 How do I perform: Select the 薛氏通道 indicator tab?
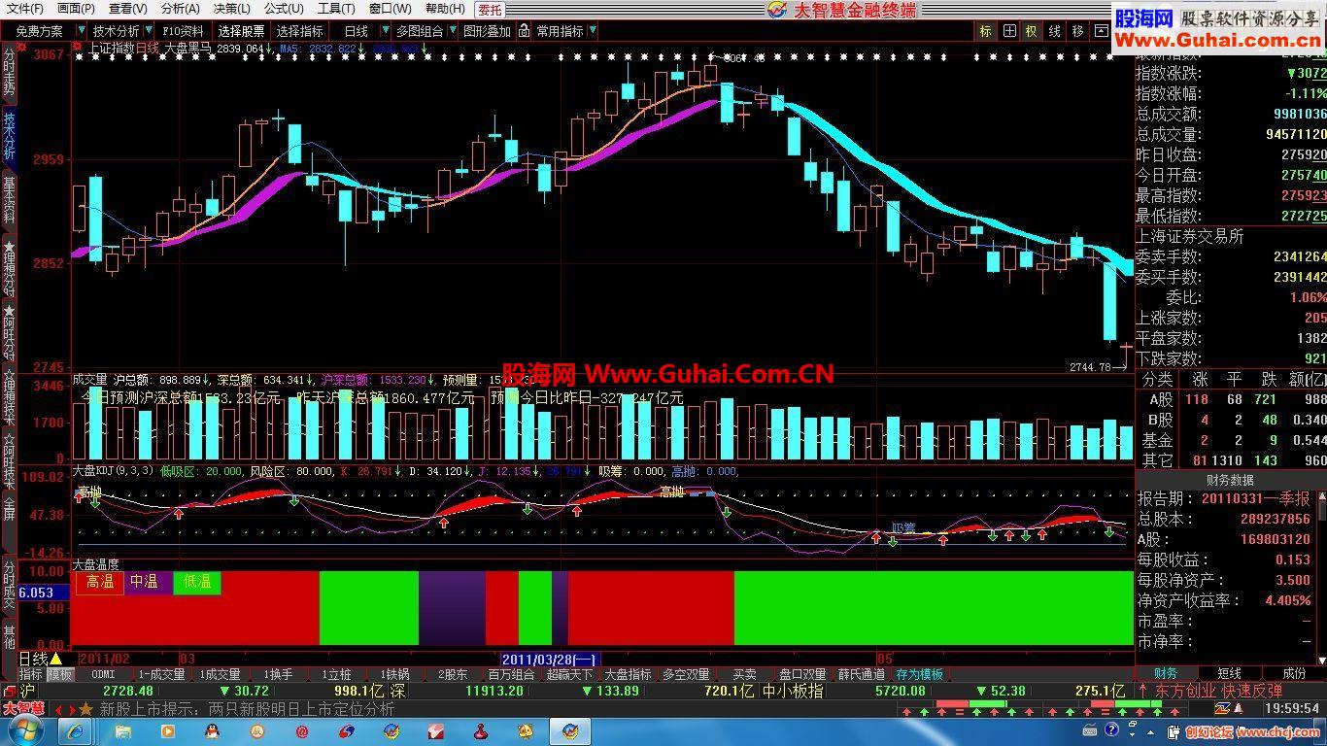pos(862,674)
